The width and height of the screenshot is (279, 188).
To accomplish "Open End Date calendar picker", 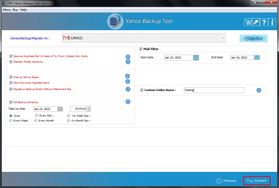I will coord(257,57).
